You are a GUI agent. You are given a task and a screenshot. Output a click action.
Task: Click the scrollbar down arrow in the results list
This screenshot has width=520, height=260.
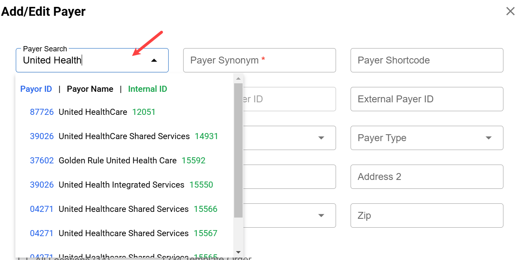pos(238,252)
